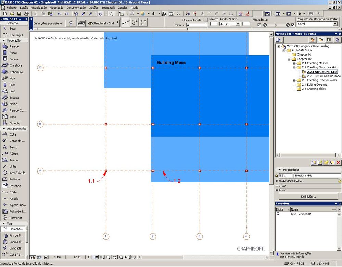Open Conjunto de Atributos Geral dropdown
The height and width of the screenshot is (267, 342).
(x=335, y=24)
